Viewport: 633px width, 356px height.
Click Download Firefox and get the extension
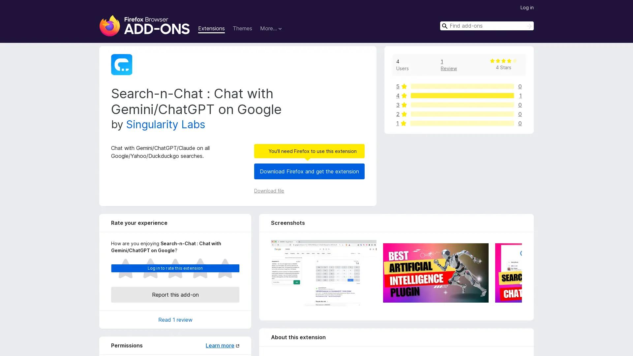pos(309,171)
